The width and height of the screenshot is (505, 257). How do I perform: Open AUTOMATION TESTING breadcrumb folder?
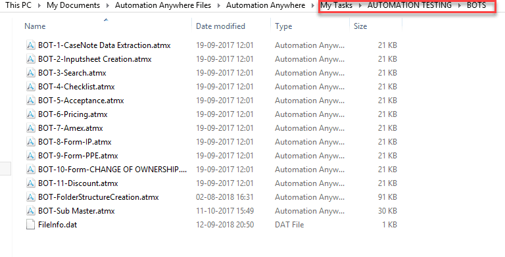click(x=410, y=5)
